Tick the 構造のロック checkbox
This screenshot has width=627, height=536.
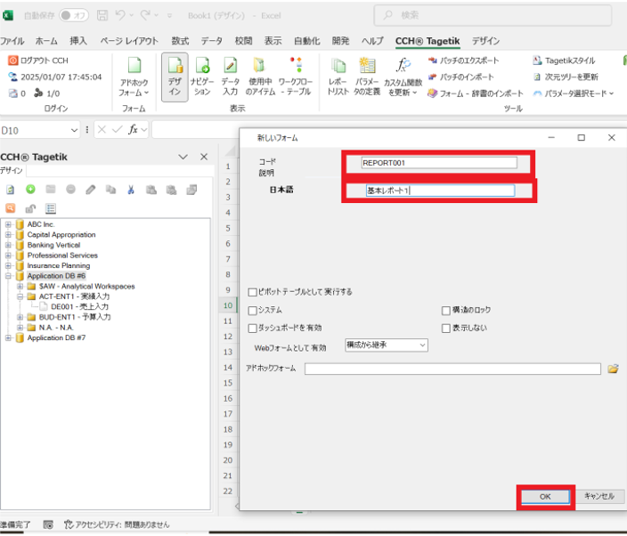[x=446, y=310]
